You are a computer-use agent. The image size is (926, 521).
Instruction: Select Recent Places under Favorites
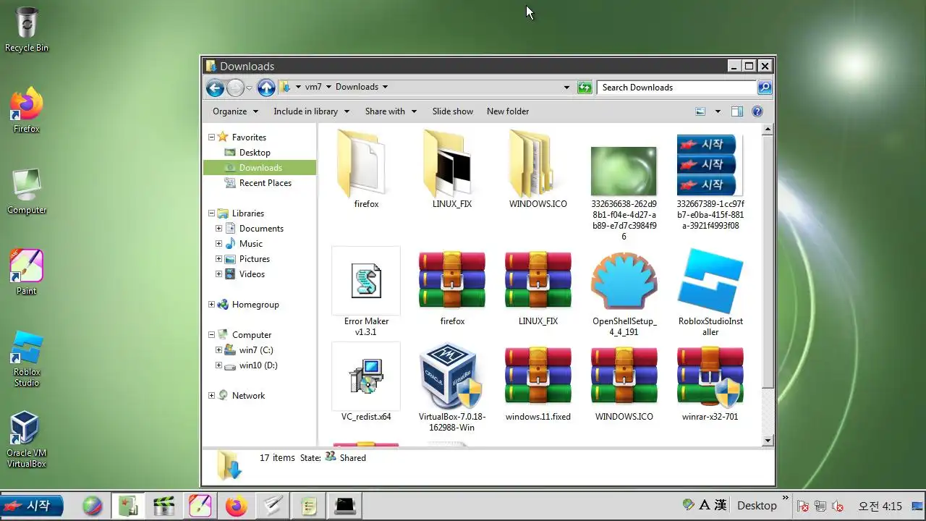point(265,182)
